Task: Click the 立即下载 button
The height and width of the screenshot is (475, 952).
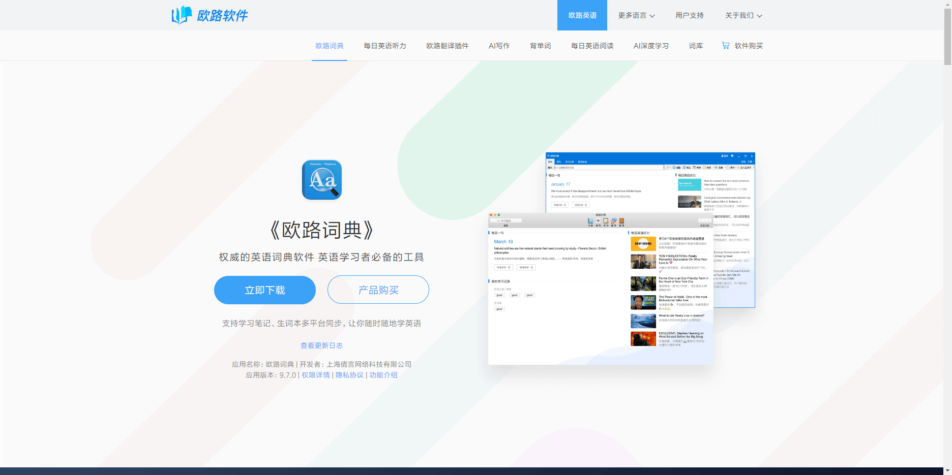Action: click(265, 290)
